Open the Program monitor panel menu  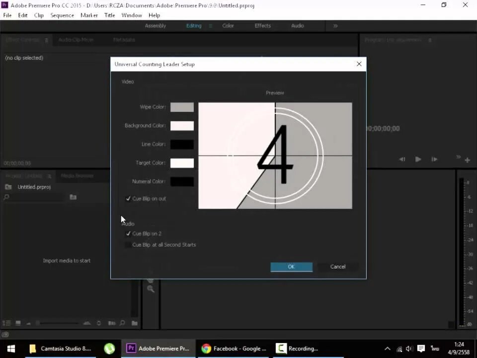430,40
